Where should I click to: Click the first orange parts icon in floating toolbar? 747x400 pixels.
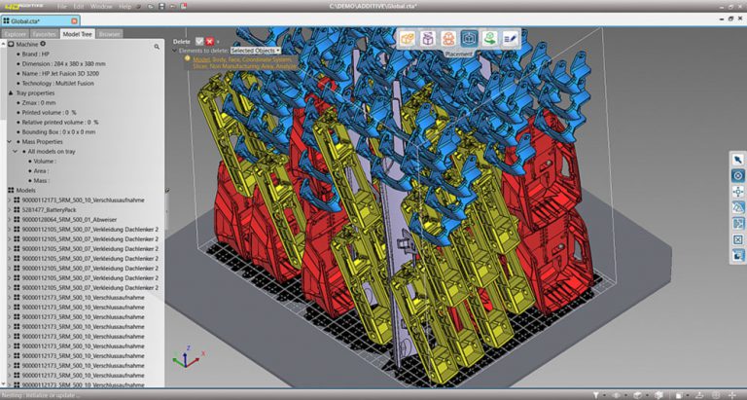406,39
